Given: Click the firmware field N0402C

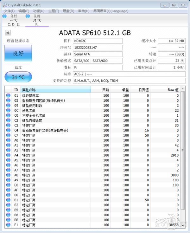Looking at the screenshot, I should tap(98, 41).
